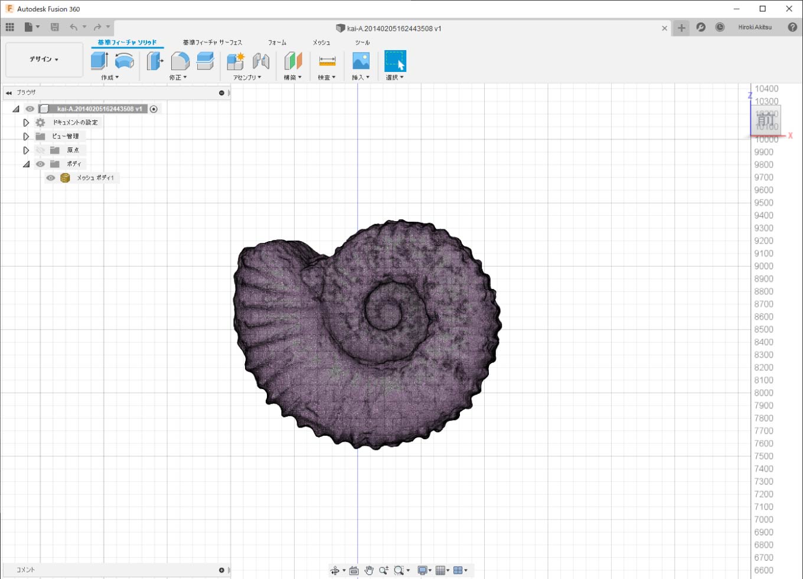This screenshot has height=579, width=803.
Task: Click the 前 face on view cube
Action: (x=766, y=120)
